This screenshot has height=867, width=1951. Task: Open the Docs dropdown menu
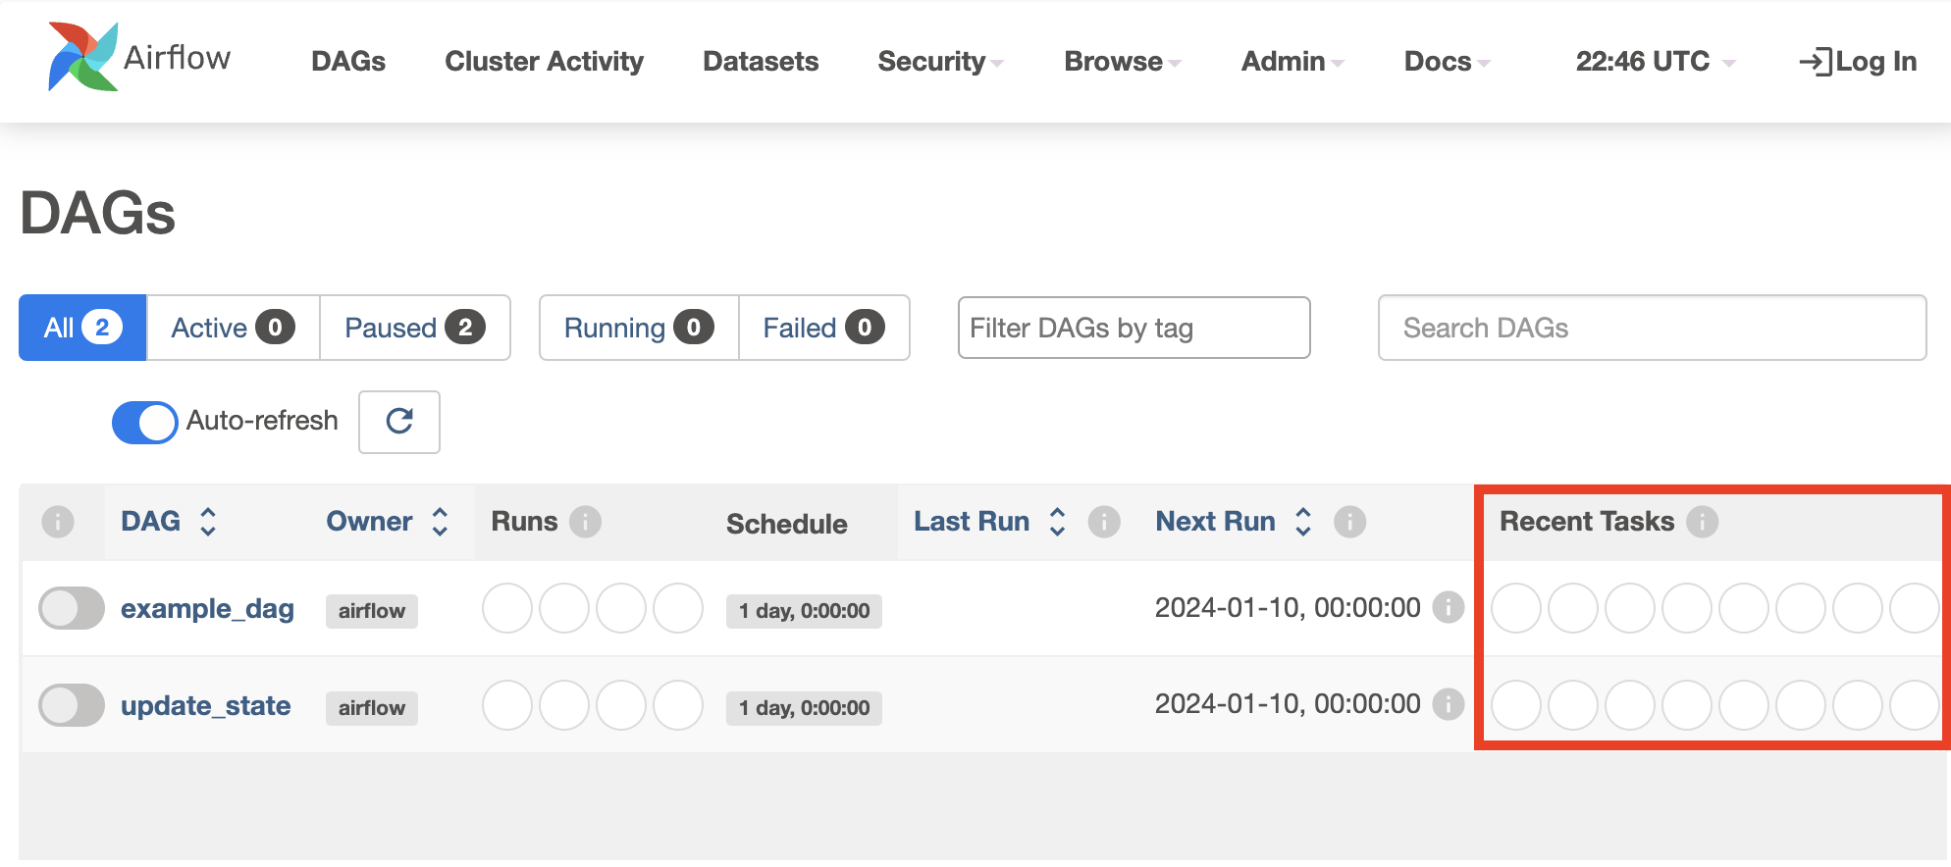1448,62
